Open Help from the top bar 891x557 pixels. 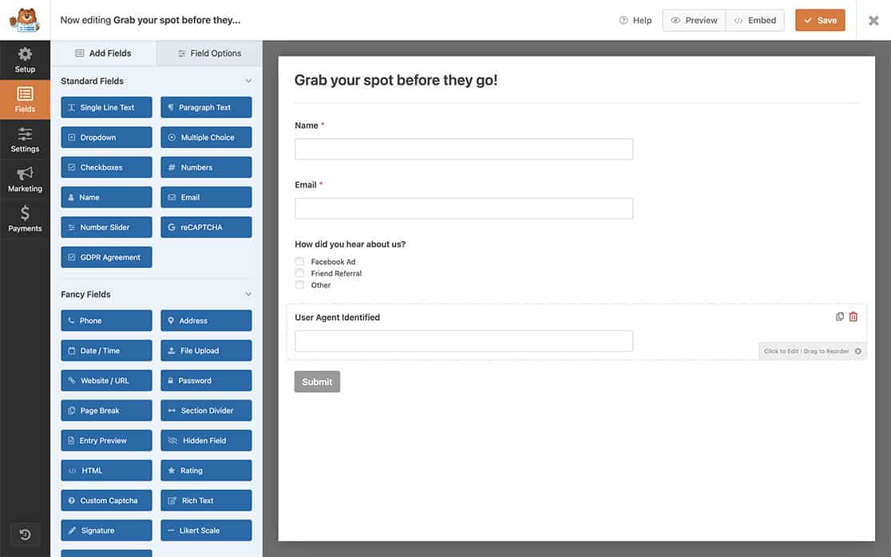tap(636, 20)
